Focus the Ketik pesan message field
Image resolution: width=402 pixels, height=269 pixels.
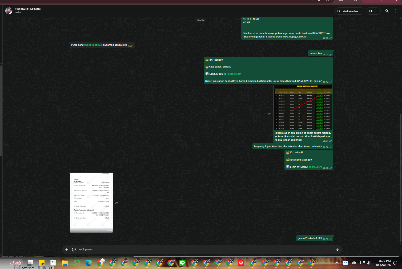205,249
